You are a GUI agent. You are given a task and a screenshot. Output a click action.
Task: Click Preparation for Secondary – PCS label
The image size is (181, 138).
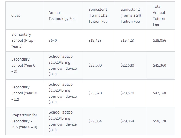pyautogui.click(x=24, y=121)
